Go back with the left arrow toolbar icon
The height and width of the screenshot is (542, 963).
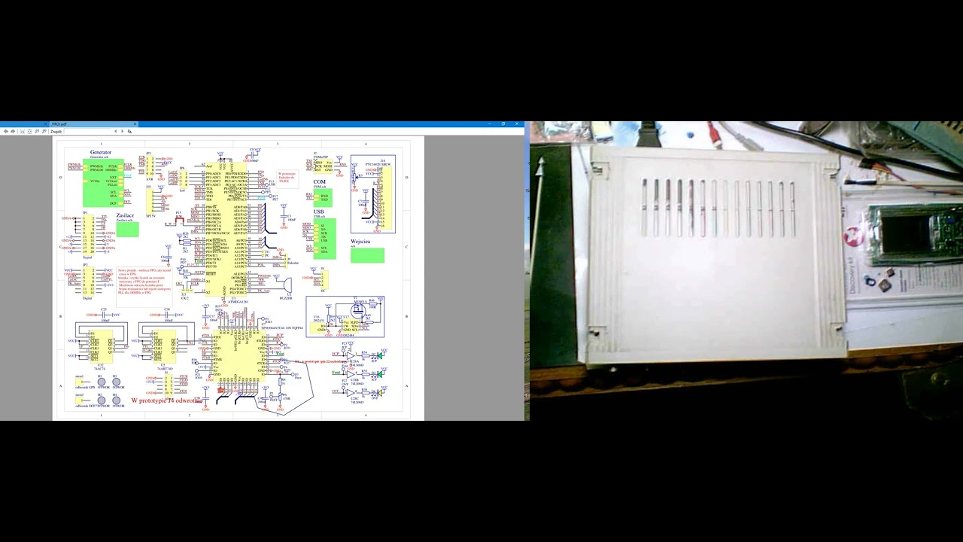[6, 131]
